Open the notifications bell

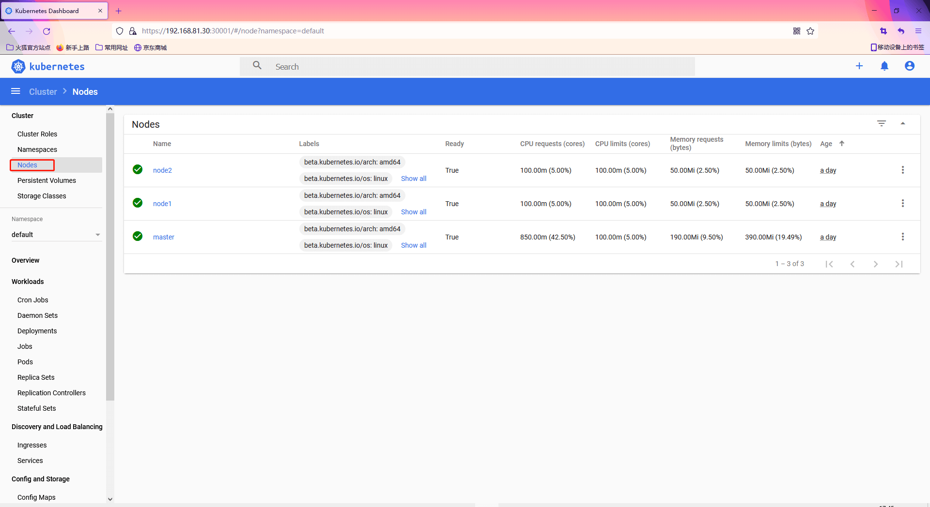coord(884,66)
